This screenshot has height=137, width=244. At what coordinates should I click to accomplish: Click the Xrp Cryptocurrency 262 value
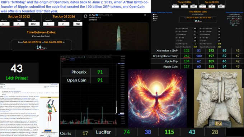tap(187, 56)
